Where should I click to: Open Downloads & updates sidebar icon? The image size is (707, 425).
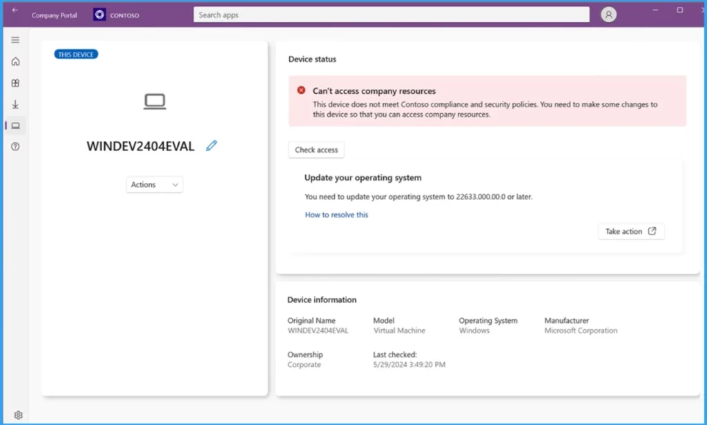point(15,105)
